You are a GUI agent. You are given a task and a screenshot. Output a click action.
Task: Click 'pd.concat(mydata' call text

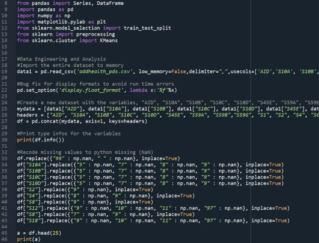(56, 121)
